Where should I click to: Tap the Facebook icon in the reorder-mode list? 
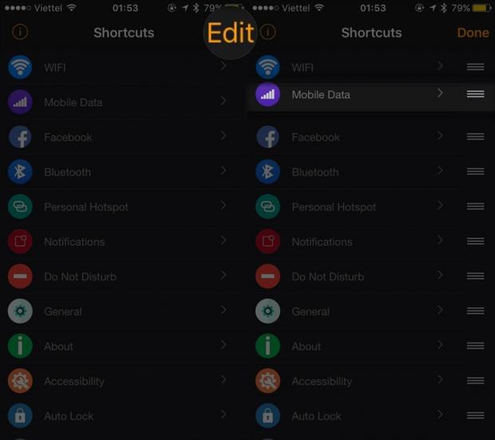tap(267, 137)
